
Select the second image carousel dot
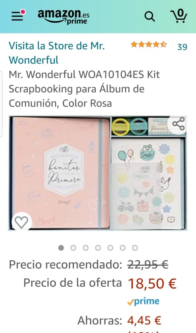(x=73, y=248)
